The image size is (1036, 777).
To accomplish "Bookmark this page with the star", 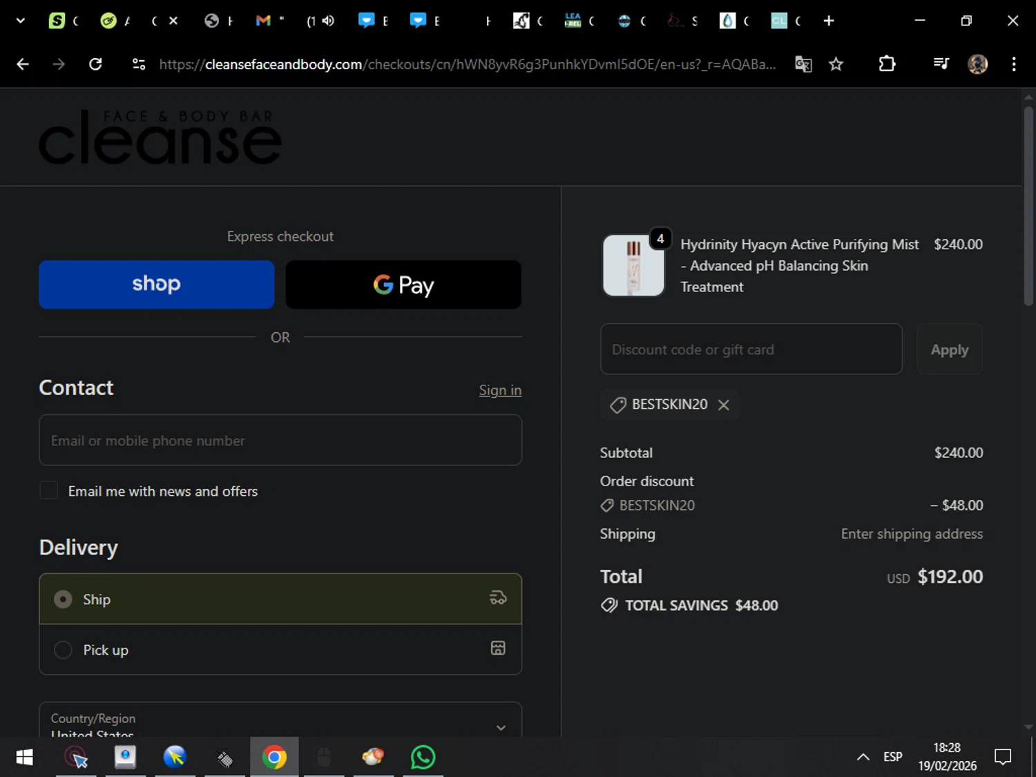I will click(x=836, y=64).
